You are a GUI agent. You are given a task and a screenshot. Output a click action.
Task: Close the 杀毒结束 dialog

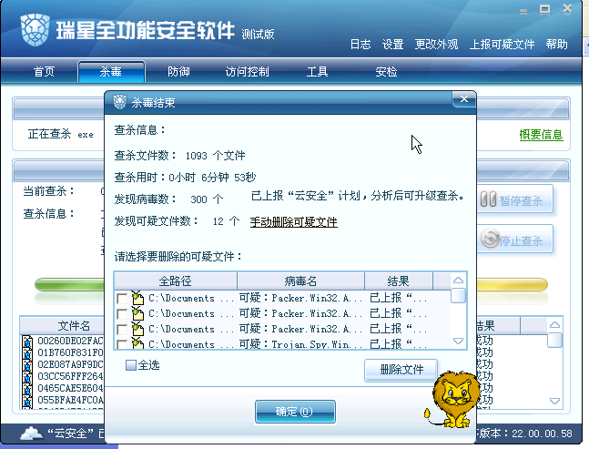[x=464, y=99]
